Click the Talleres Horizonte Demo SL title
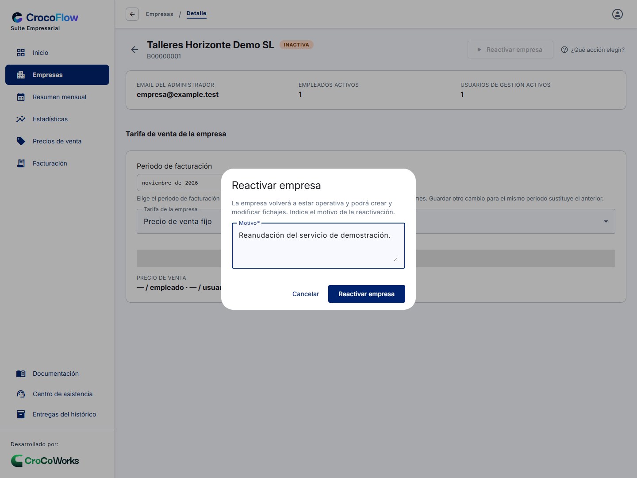 211,45
